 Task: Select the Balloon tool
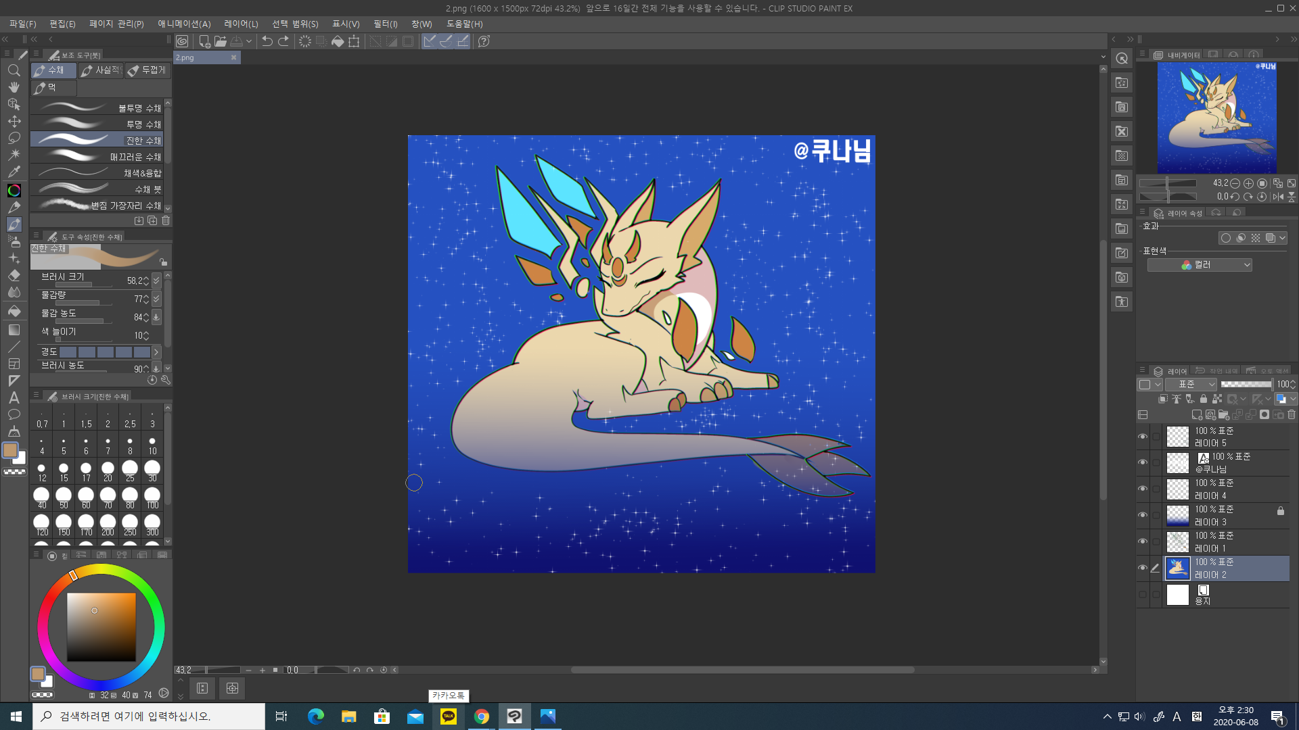(x=14, y=414)
